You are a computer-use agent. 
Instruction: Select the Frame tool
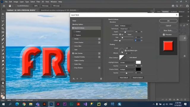point(3,32)
